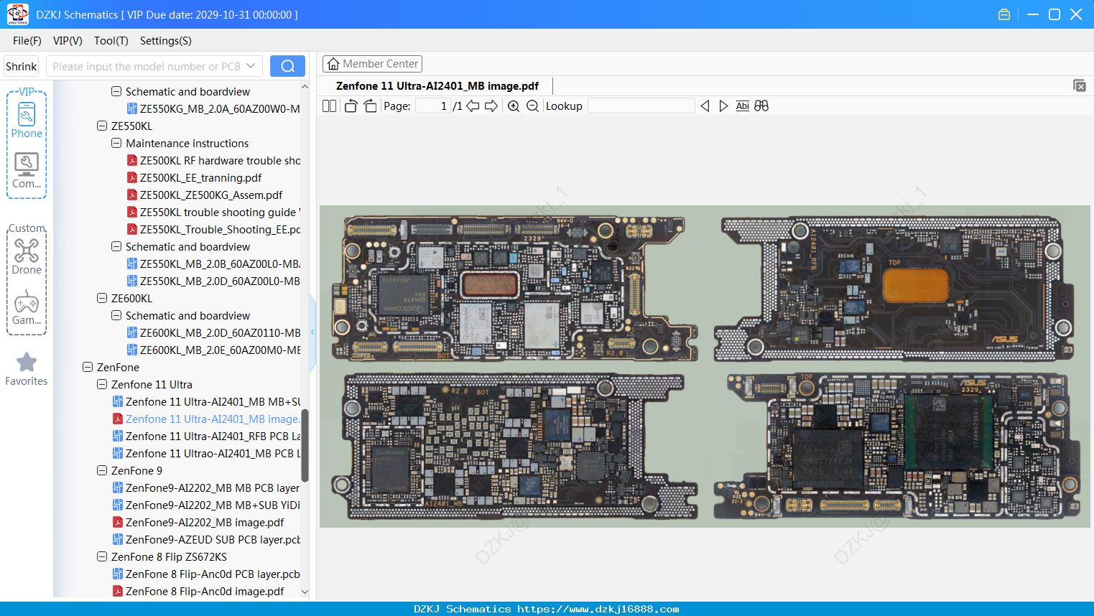The width and height of the screenshot is (1094, 616).
Task: Open model number search dropdown
Action: click(x=251, y=66)
